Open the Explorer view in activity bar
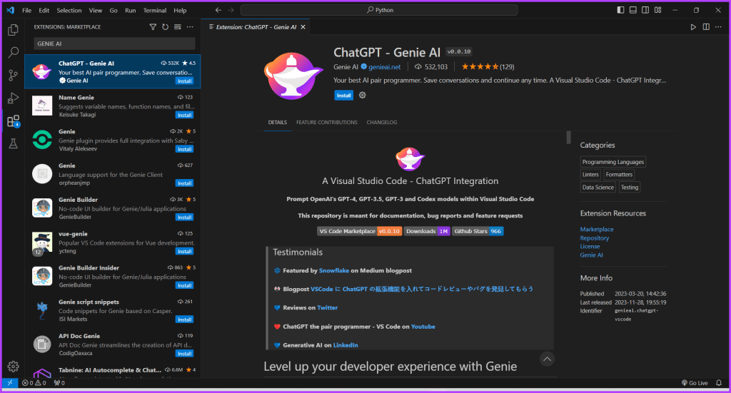This screenshot has width=731, height=393. pyautogui.click(x=13, y=30)
